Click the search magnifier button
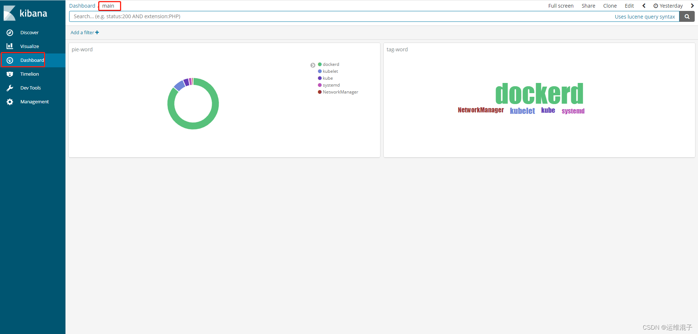The height and width of the screenshot is (334, 698). tap(687, 16)
